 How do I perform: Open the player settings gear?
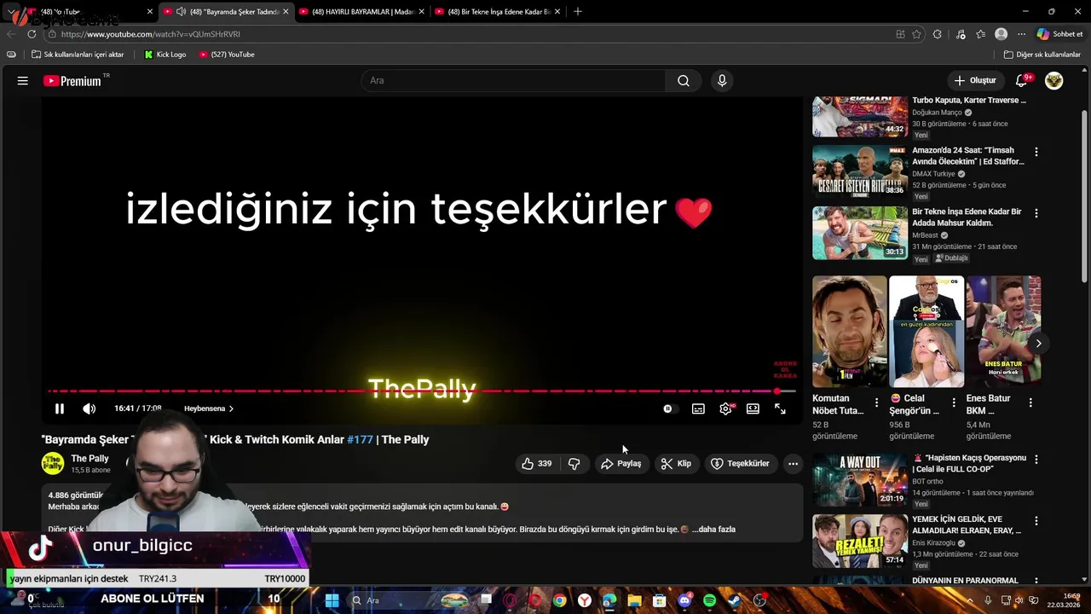[725, 408]
